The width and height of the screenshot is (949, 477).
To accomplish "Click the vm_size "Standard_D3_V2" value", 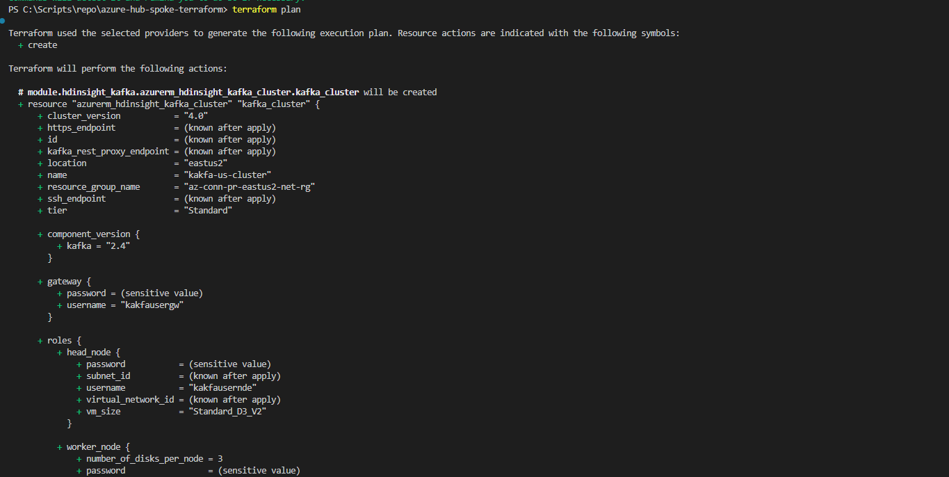I will [227, 412].
